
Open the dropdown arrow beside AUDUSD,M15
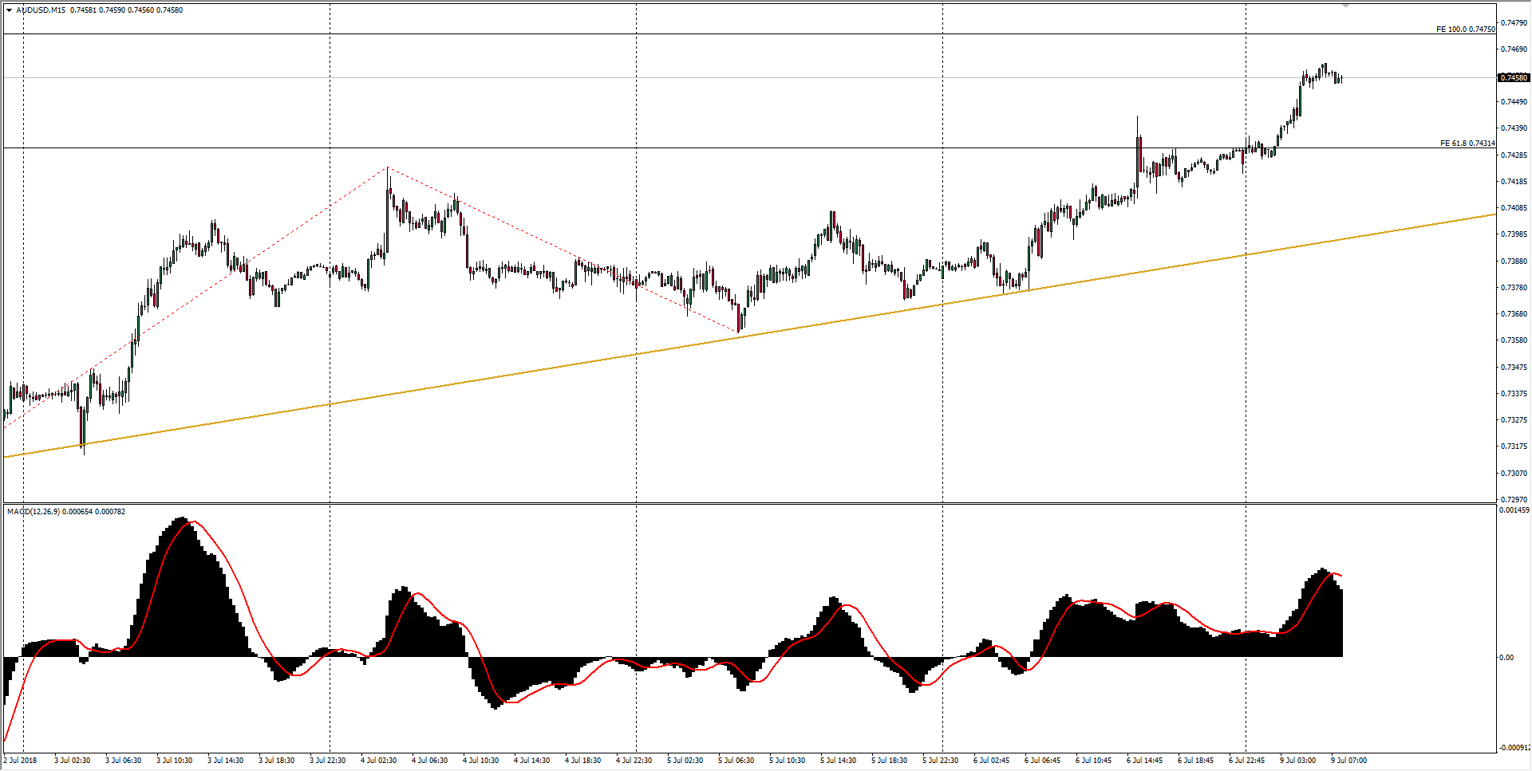tap(9, 10)
